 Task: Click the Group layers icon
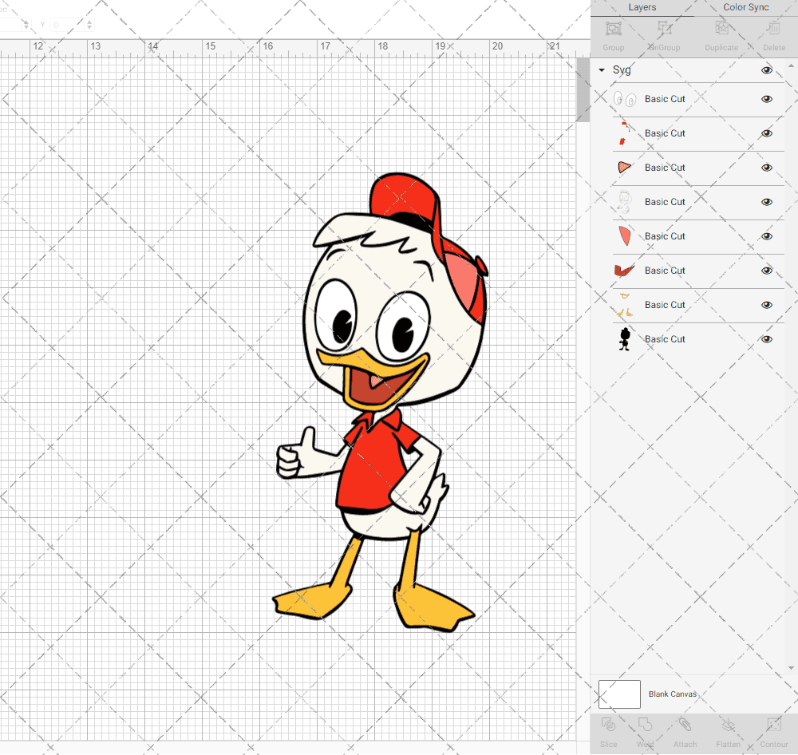coord(613,29)
